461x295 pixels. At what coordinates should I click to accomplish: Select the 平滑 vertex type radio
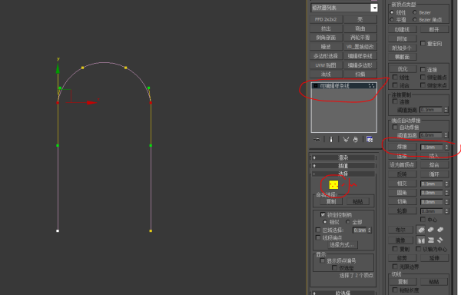(392, 20)
